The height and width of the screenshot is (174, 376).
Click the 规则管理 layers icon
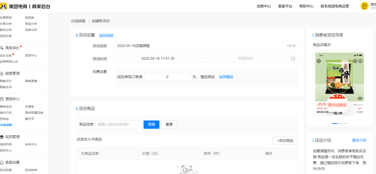click(x=2, y=137)
